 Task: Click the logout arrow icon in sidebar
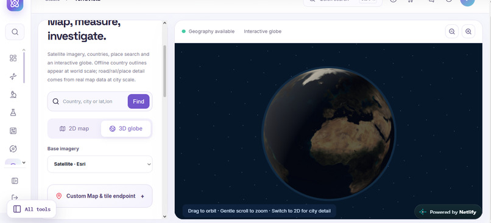15,197
